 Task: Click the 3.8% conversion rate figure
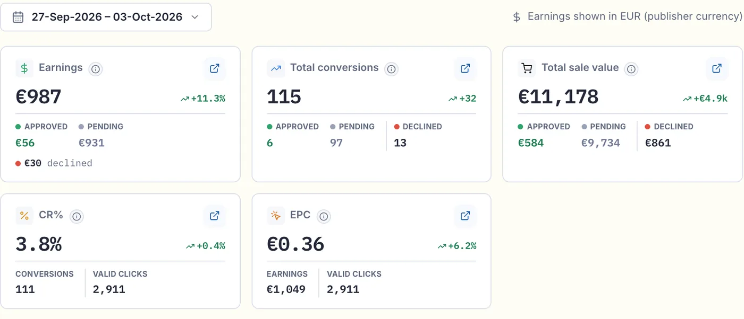tap(39, 244)
